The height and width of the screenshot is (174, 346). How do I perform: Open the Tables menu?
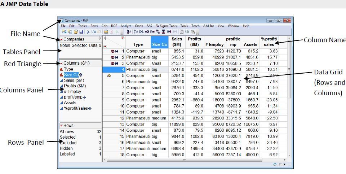tap(83, 26)
